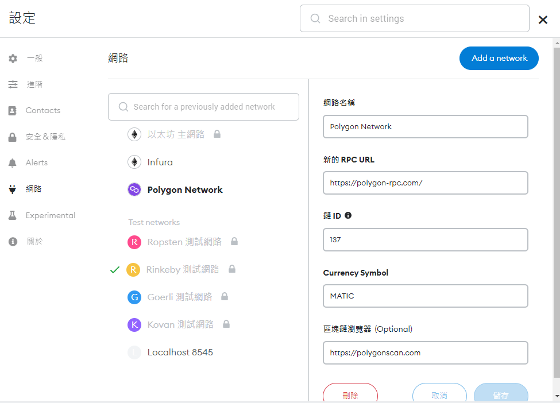Click the magnifier icon in settings search

click(315, 19)
